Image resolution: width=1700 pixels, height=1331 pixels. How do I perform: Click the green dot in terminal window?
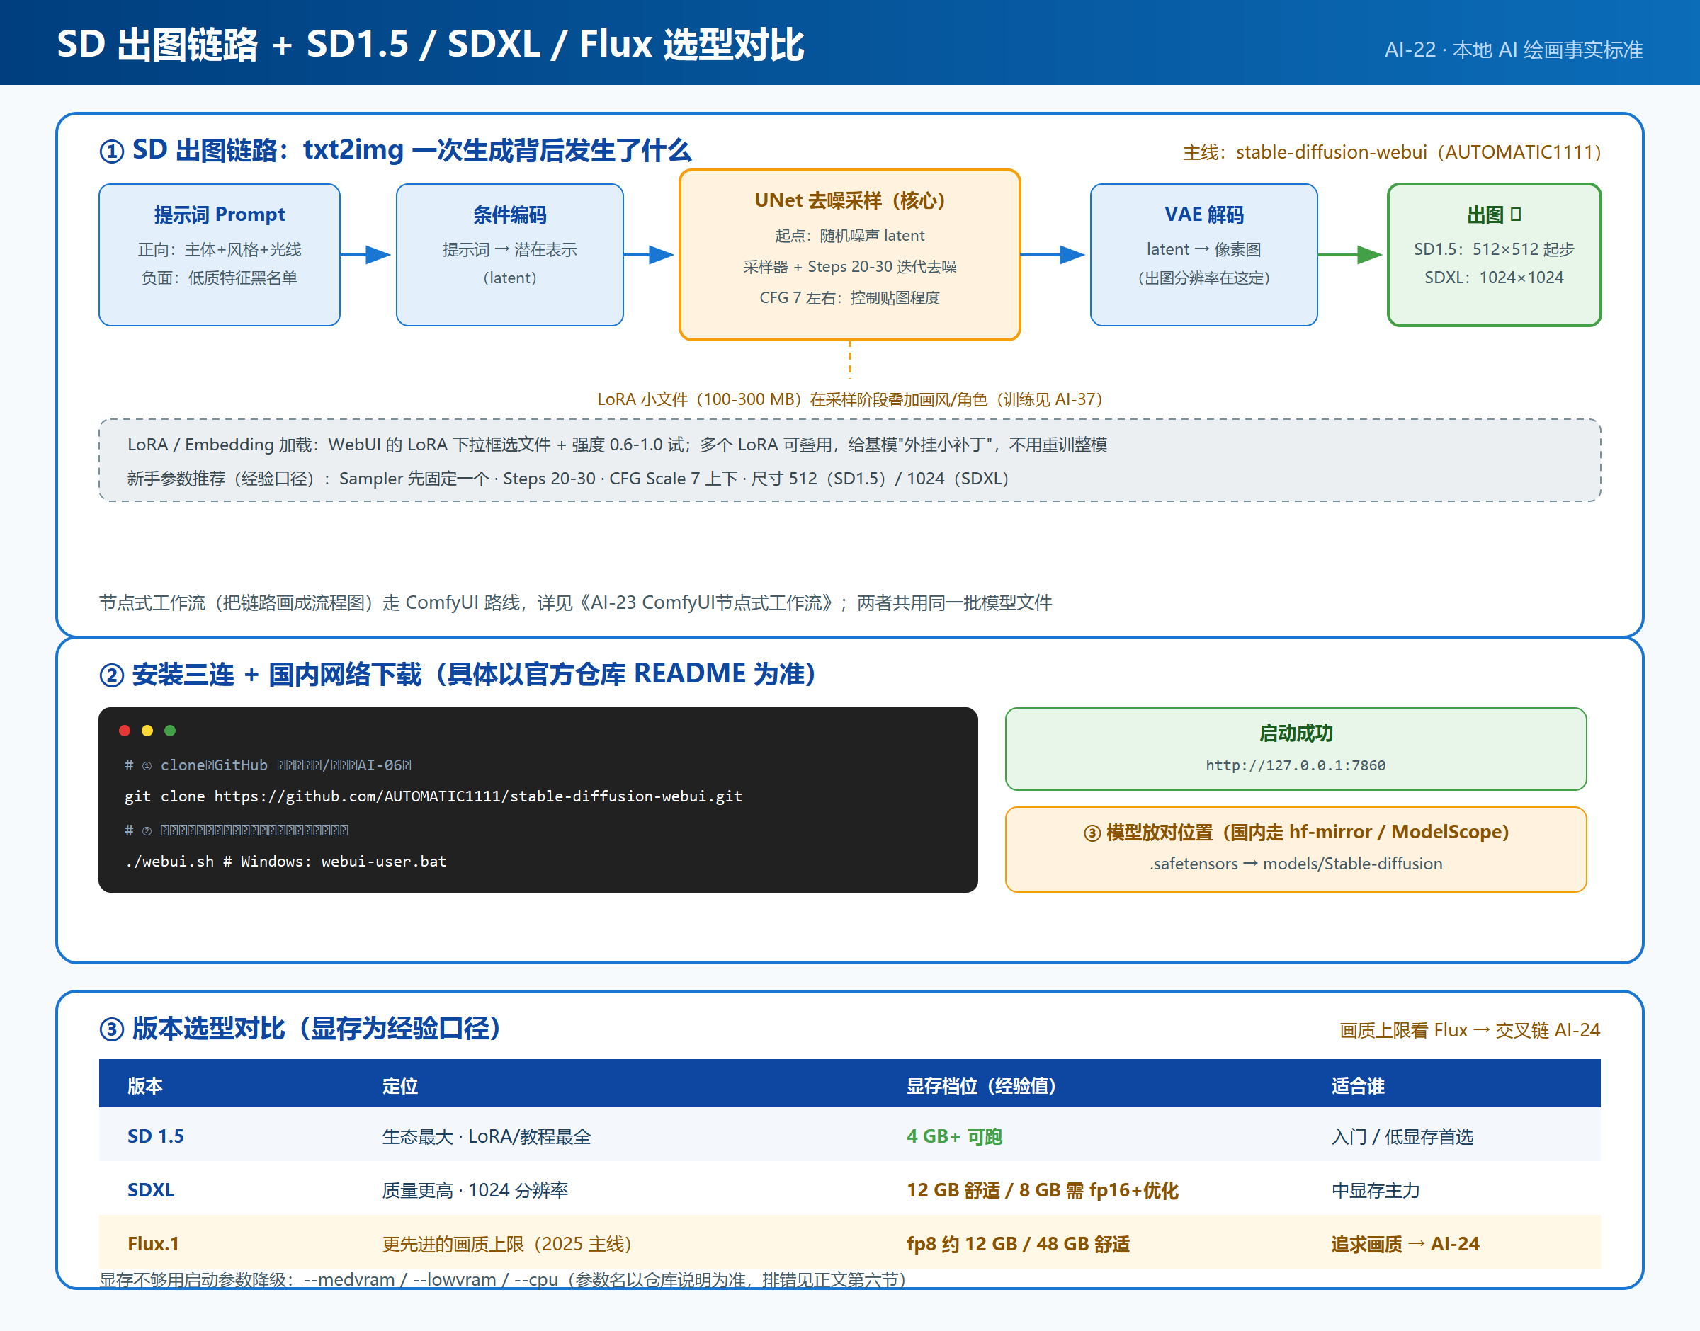pos(170,730)
